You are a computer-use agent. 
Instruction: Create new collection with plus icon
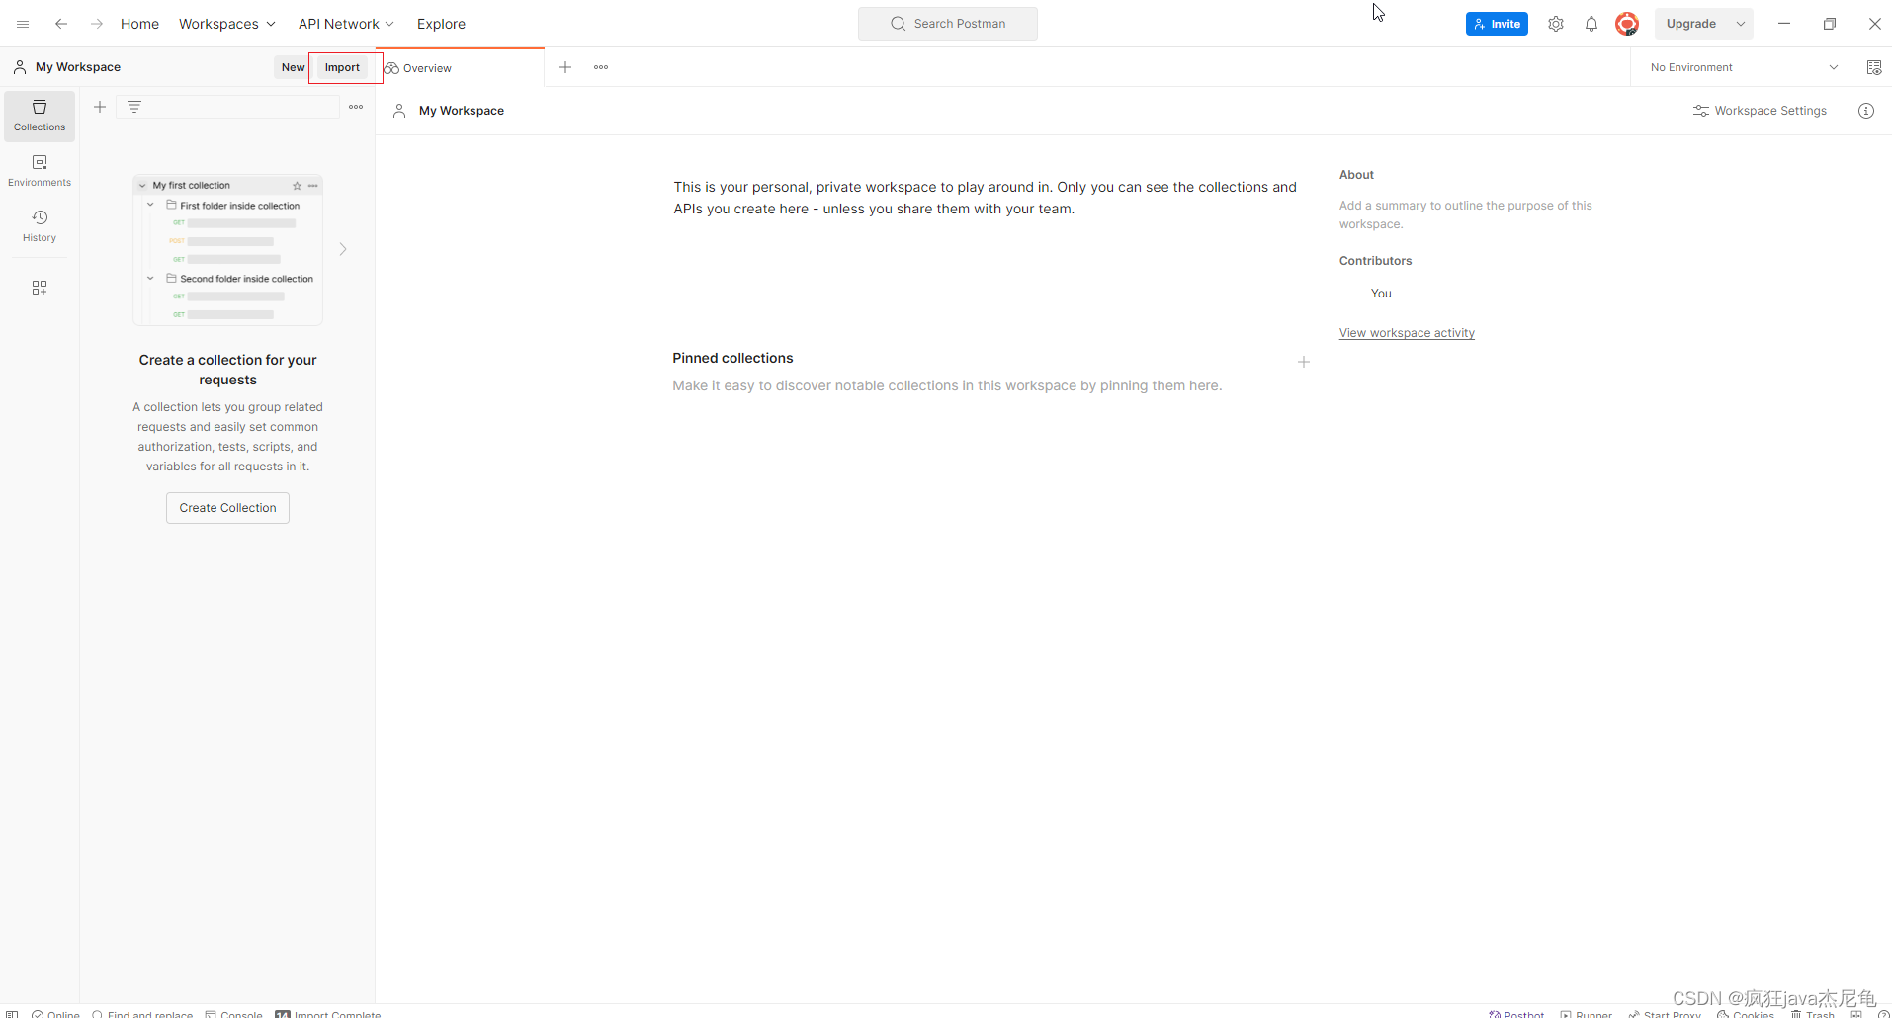[100, 107]
